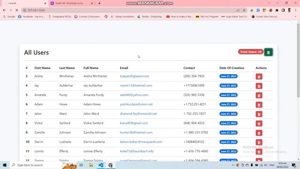Image resolution: width=300 pixels, height=169 pixels.
Task: Open the taskbar clock and date
Action: point(282,165)
